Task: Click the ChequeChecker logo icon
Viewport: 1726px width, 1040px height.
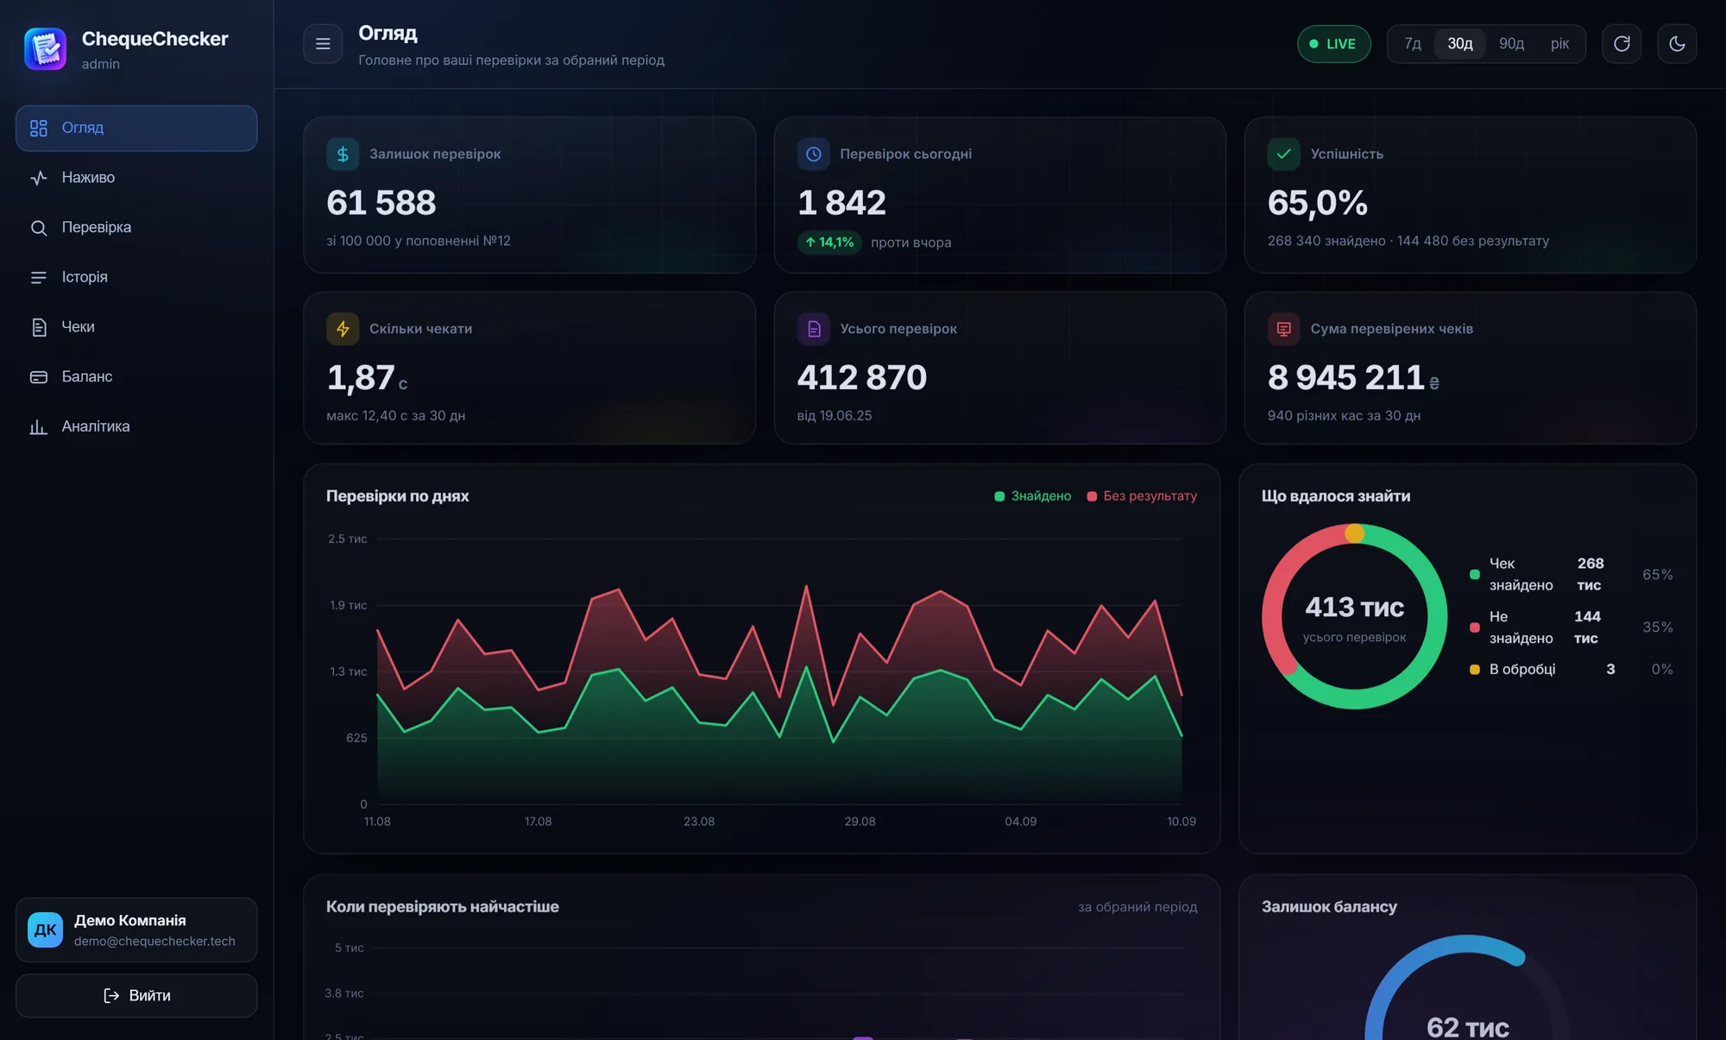Action: 46,48
